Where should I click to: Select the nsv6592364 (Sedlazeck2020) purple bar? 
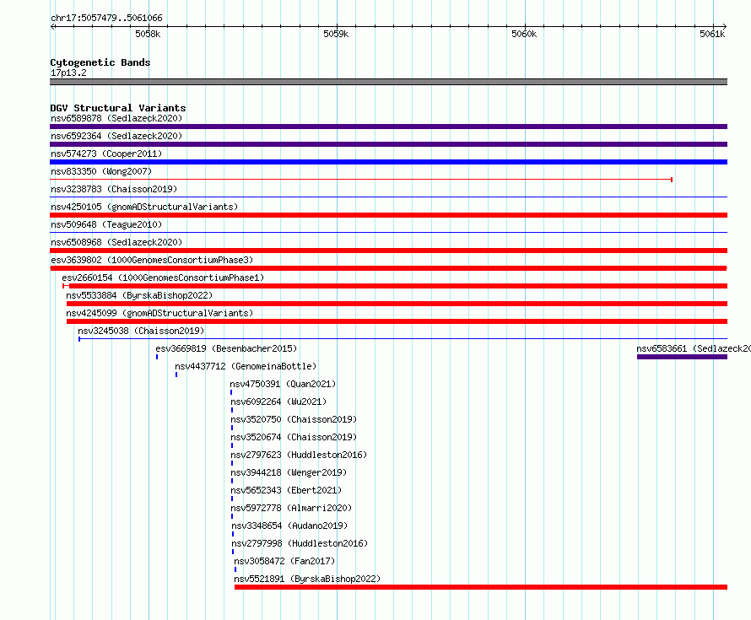click(388, 144)
